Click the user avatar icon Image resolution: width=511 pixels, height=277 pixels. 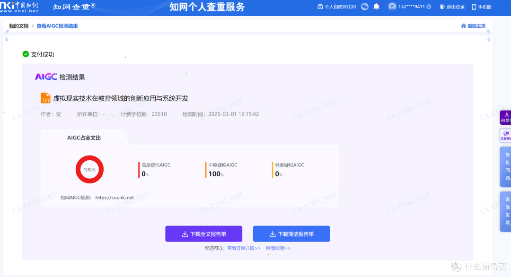pos(392,7)
